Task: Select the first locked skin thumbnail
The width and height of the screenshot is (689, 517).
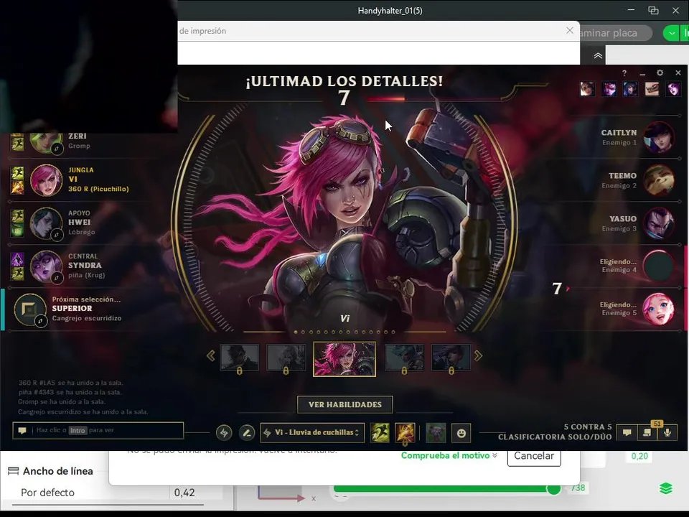Action: (x=240, y=358)
